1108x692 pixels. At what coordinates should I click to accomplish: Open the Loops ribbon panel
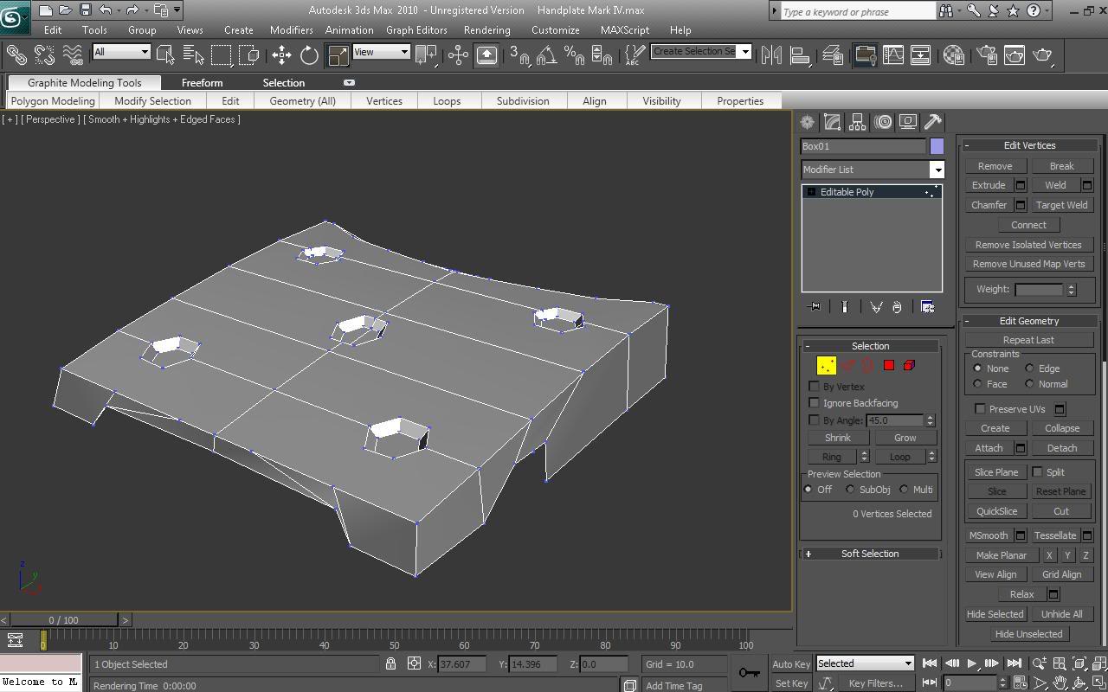pos(447,101)
